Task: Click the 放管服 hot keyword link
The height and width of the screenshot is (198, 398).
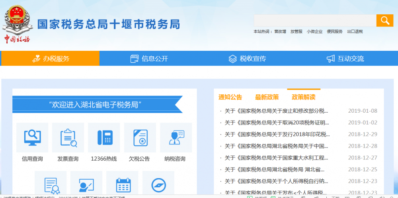Action: point(297,32)
